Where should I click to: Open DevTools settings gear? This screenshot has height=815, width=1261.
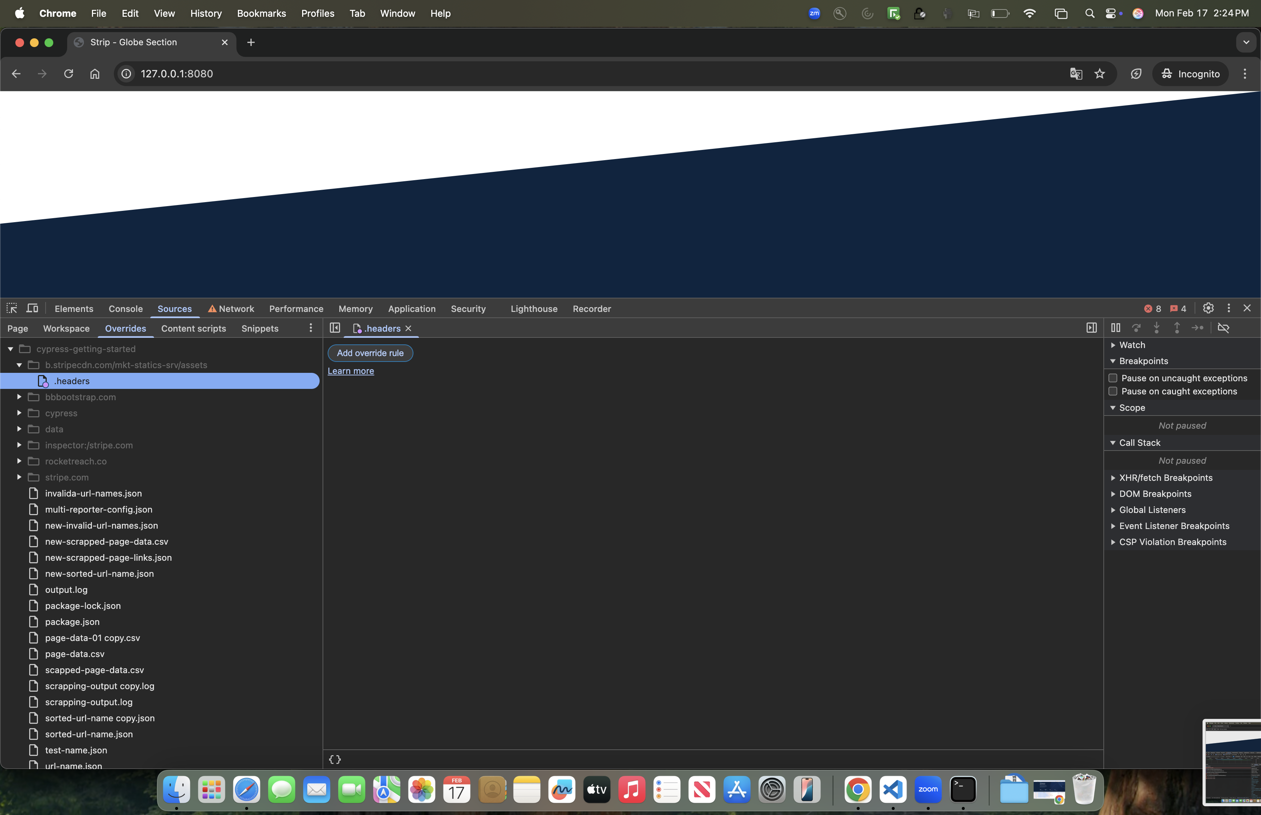(x=1208, y=308)
